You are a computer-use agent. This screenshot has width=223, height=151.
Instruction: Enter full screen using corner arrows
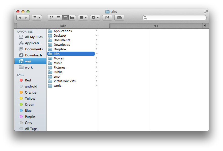pyautogui.click(x=206, y=12)
